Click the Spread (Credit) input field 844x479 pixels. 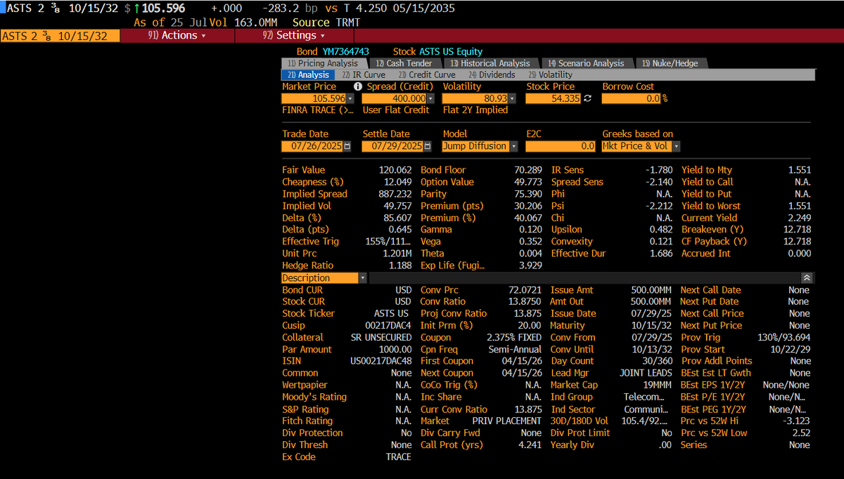[x=395, y=99]
